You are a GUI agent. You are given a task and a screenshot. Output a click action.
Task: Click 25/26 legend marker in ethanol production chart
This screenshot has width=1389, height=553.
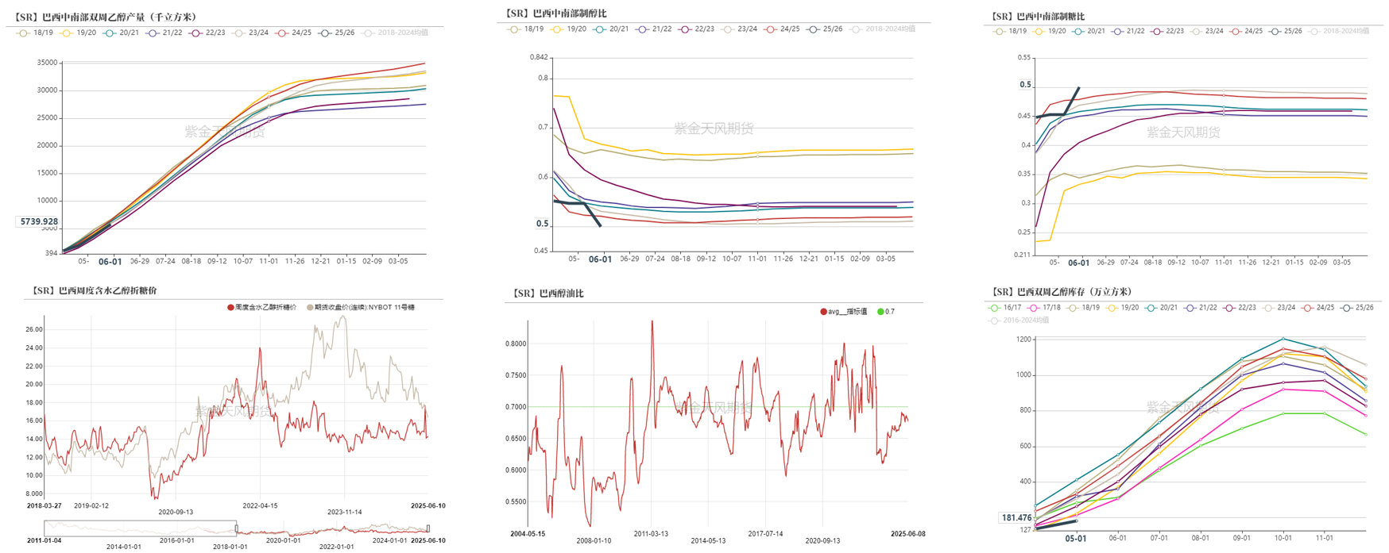[x=324, y=33]
